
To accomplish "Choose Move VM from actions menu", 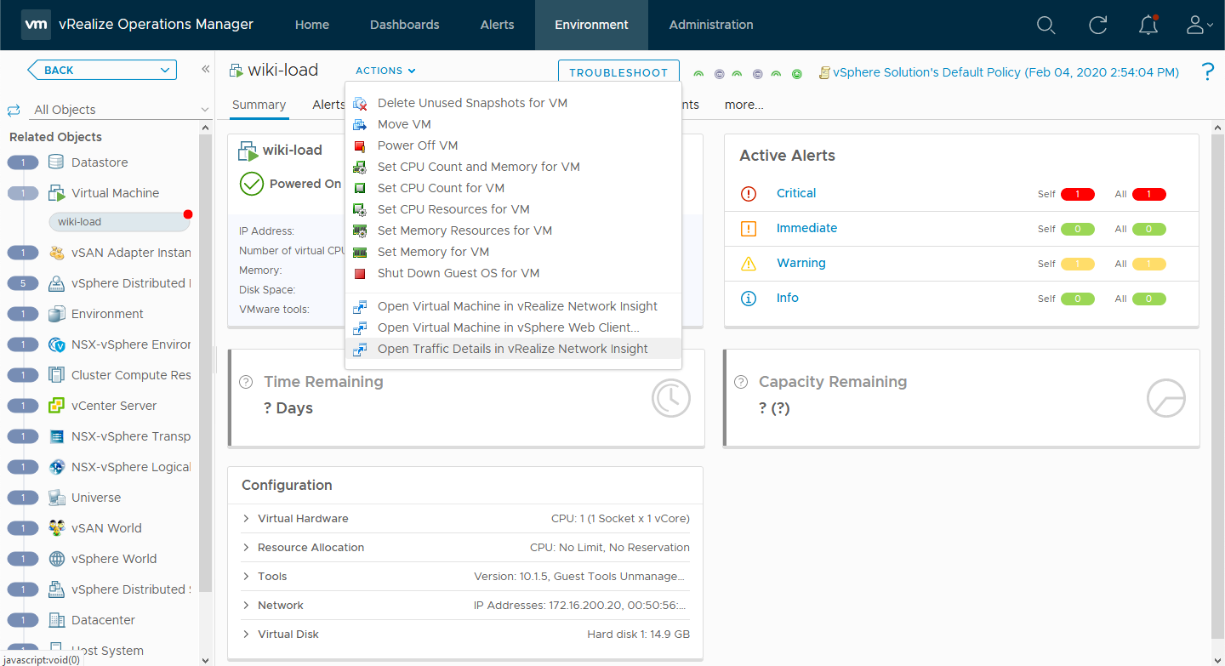I will (513, 124).
